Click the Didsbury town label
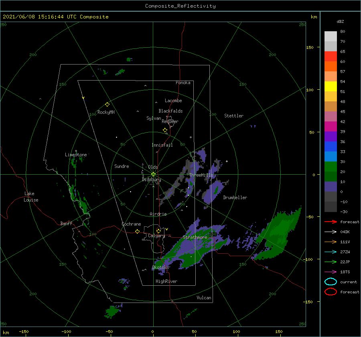This screenshot has height=337, width=361. [151, 180]
